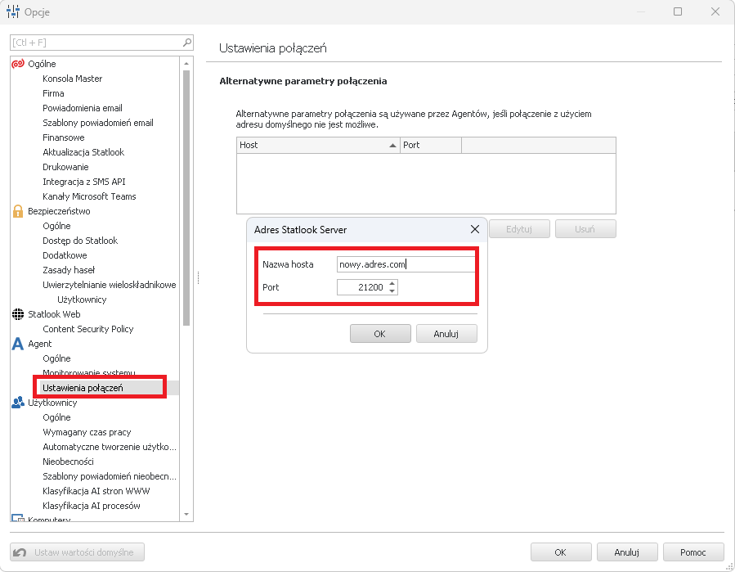Open Automatyczne tworzenie użytko... item
This screenshot has width=735, height=572.
point(110,447)
